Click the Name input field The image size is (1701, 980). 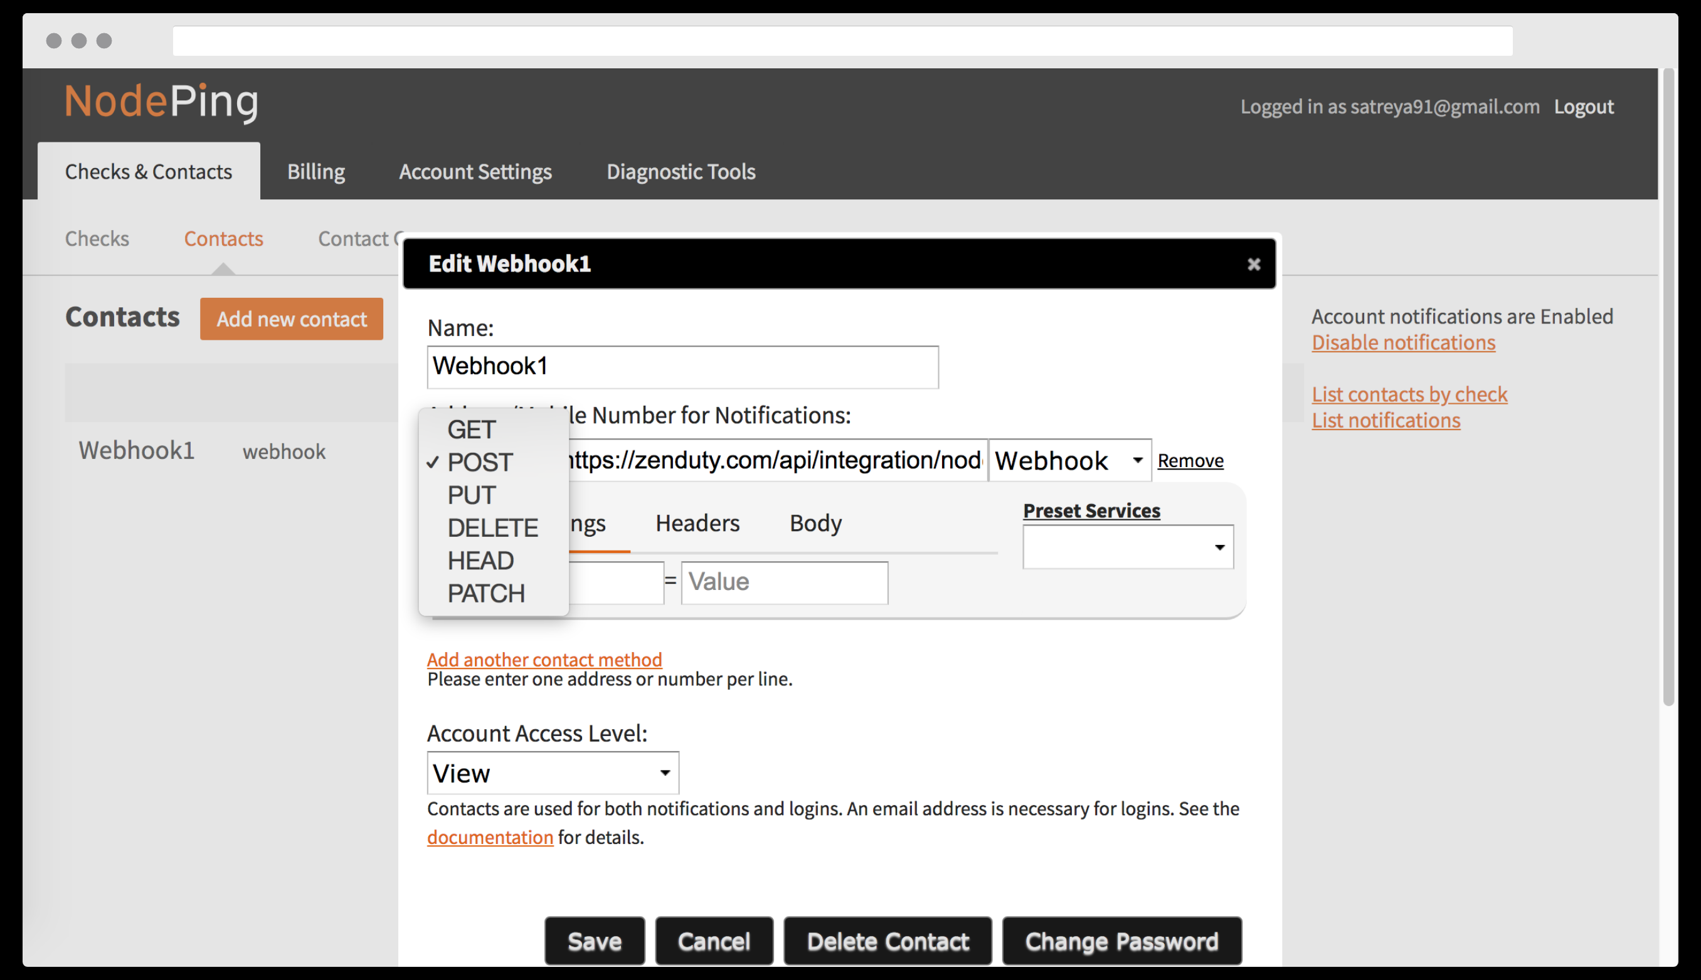(x=682, y=367)
